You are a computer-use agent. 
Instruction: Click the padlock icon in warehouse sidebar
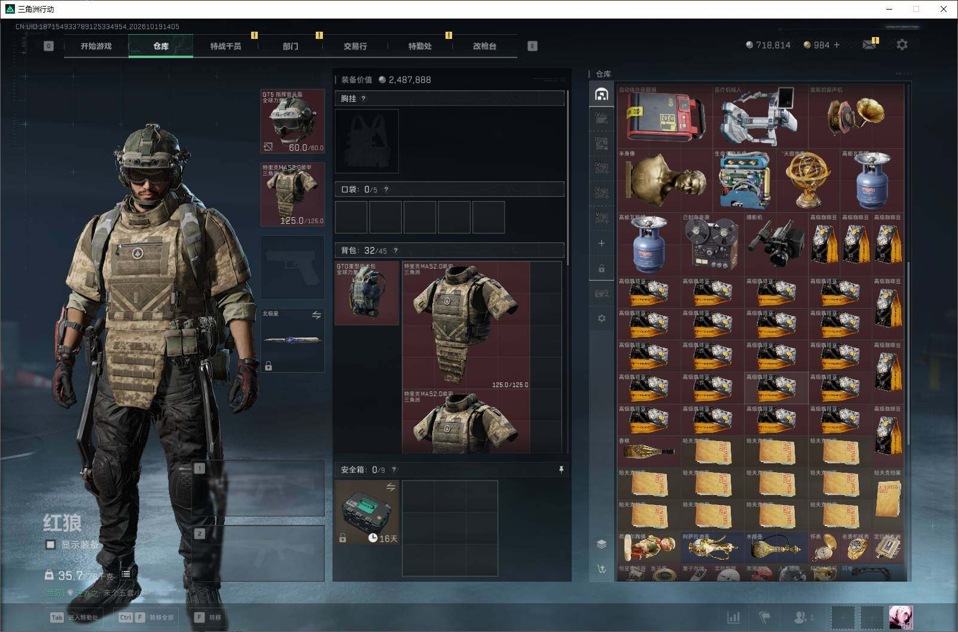(x=602, y=268)
